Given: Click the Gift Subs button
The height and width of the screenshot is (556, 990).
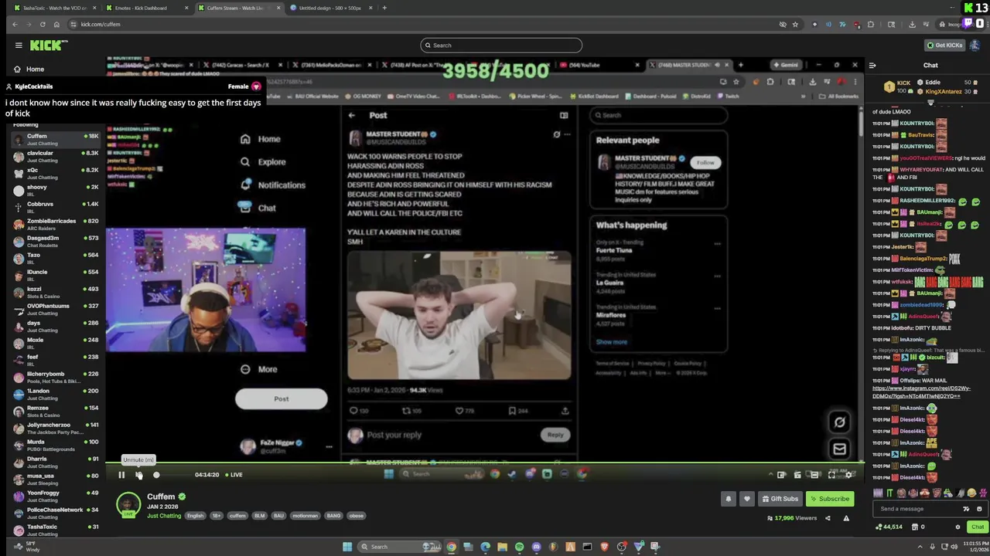Looking at the screenshot, I should click(780, 499).
